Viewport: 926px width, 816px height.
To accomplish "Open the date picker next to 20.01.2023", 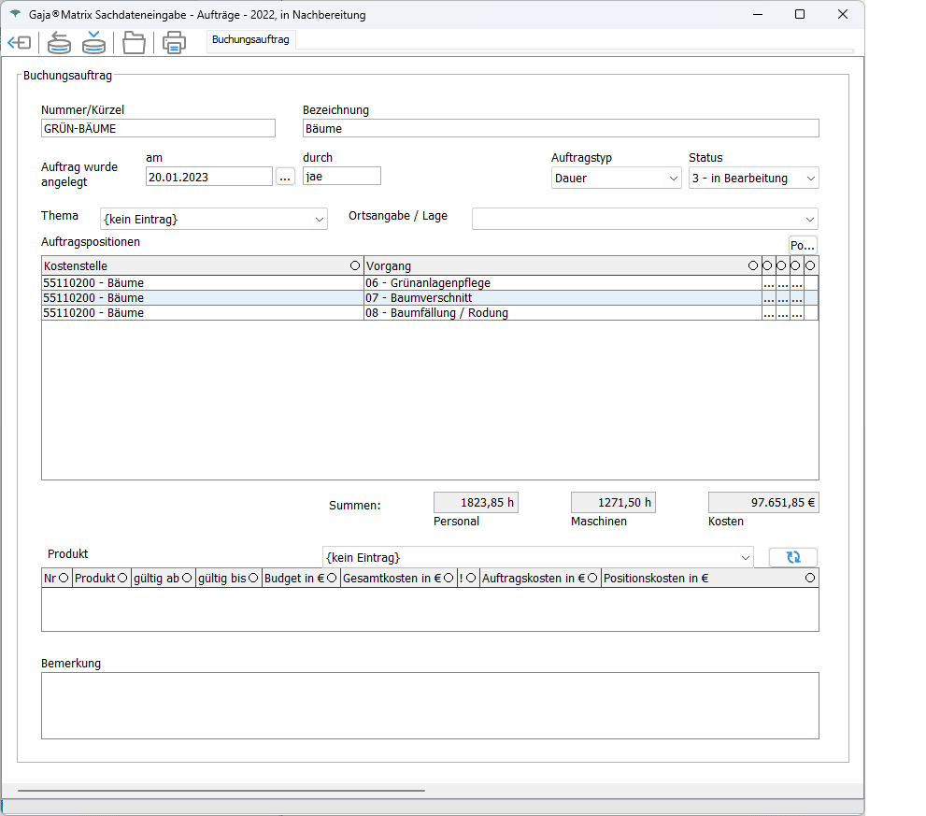I will pyautogui.click(x=285, y=177).
